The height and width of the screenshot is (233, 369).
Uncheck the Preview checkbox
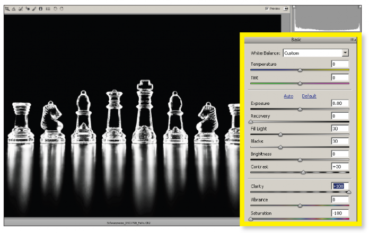[267, 9]
